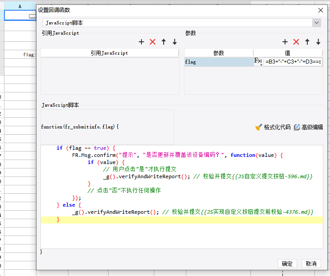This screenshot has height=276, width=330.
Task: Move the parameter row up
Action: pyautogui.click(x=307, y=42)
